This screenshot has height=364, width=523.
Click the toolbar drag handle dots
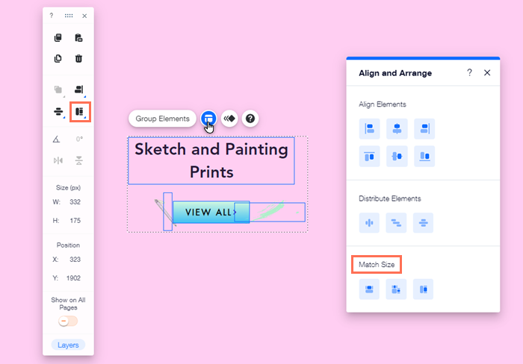[x=69, y=16]
